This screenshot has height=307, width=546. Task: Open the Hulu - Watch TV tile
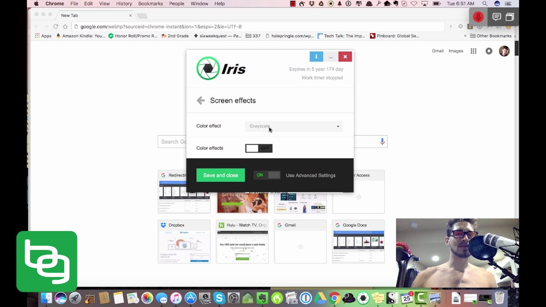click(242, 242)
